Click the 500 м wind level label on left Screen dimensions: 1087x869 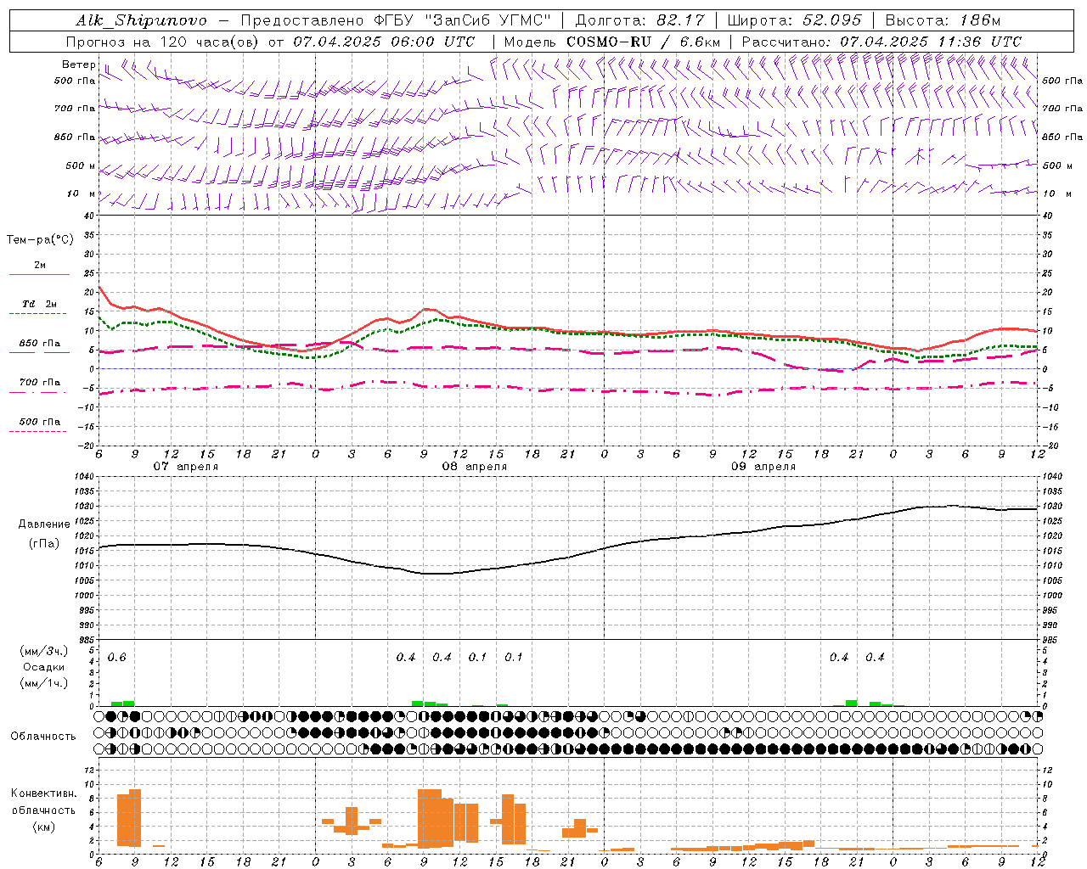click(82, 165)
